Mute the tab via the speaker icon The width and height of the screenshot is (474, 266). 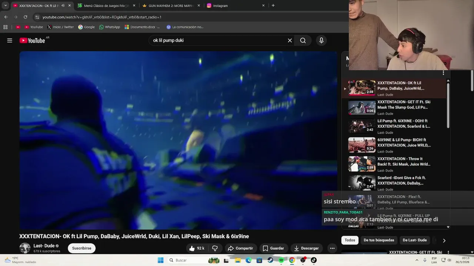point(63,6)
